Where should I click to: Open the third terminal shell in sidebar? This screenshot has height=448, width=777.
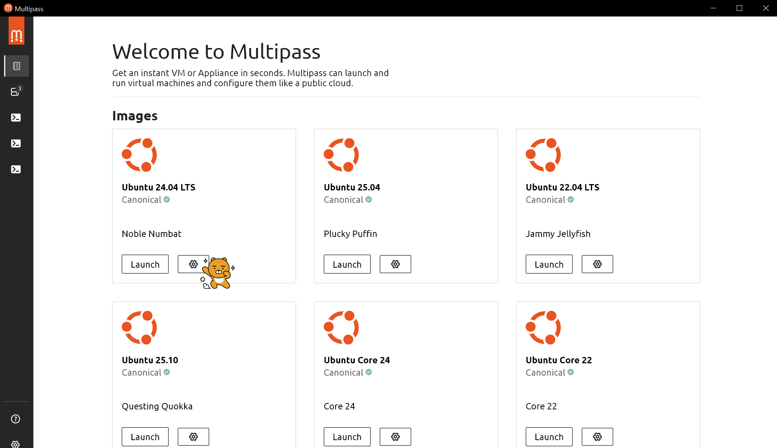(x=16, y=169)
